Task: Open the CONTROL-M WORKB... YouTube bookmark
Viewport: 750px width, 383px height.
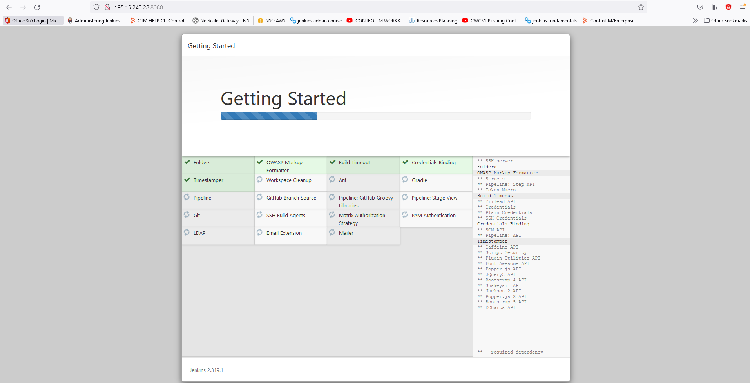Action: coord(375,20)
